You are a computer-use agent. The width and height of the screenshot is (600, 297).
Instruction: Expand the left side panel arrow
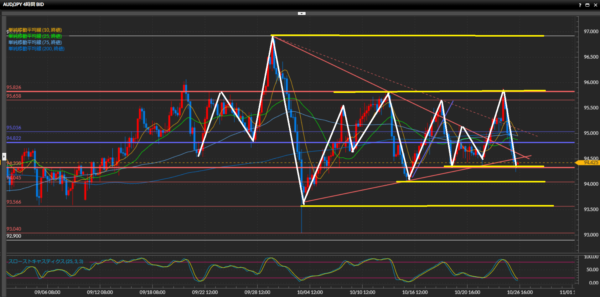tap(4, 156)
